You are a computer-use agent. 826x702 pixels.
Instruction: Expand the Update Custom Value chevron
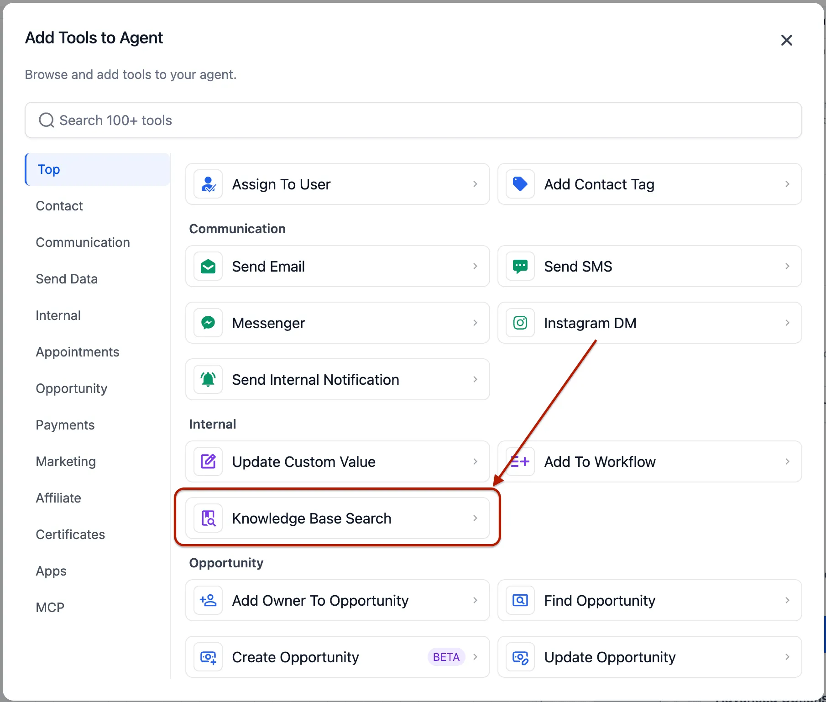click(x=475, y=461)
